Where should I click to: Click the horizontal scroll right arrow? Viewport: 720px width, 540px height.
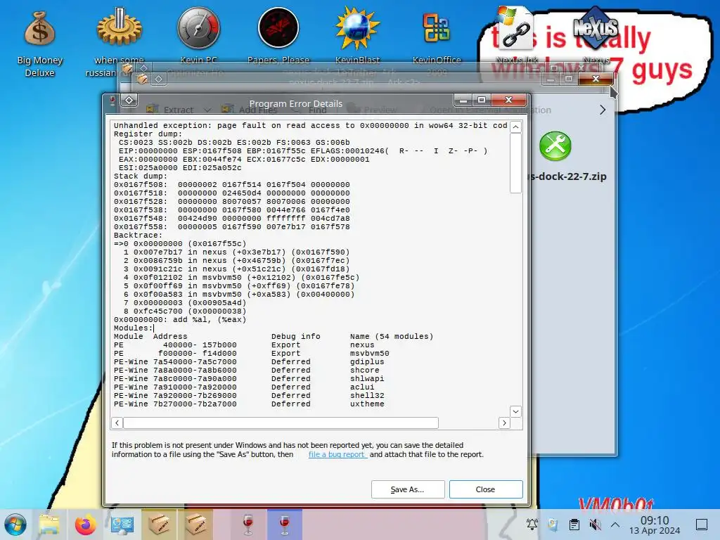(x=504, y=423)
